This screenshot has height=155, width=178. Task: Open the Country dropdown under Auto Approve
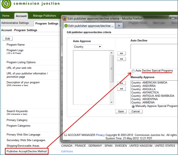(87, 47)
